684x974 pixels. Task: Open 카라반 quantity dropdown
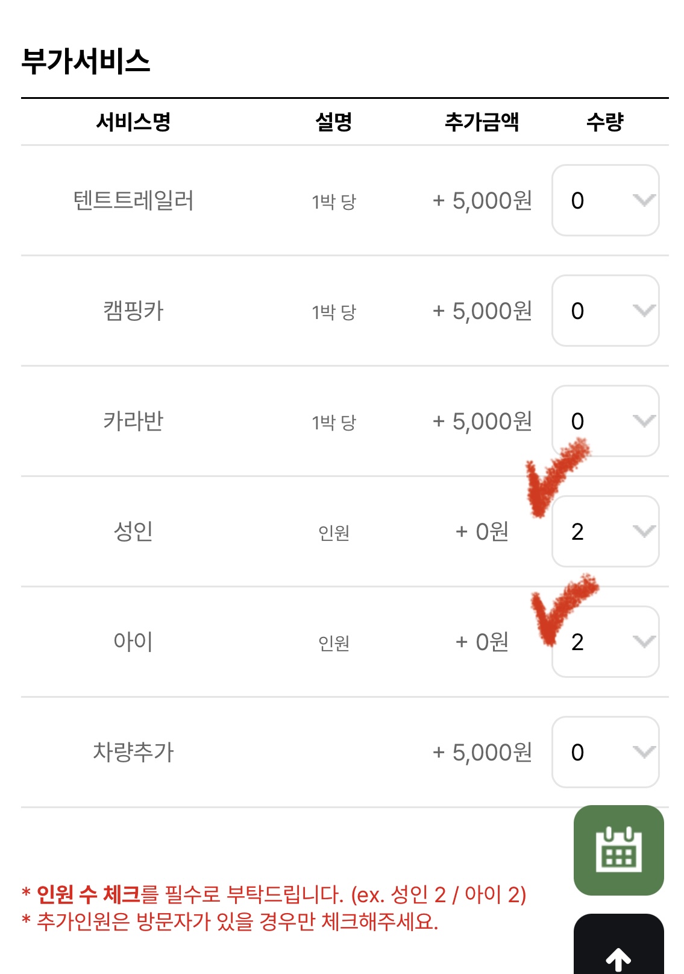point(605,421)
